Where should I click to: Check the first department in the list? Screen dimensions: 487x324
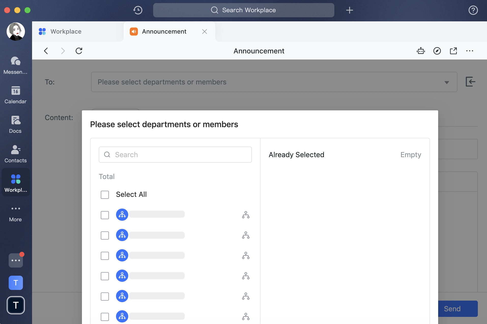105,215
